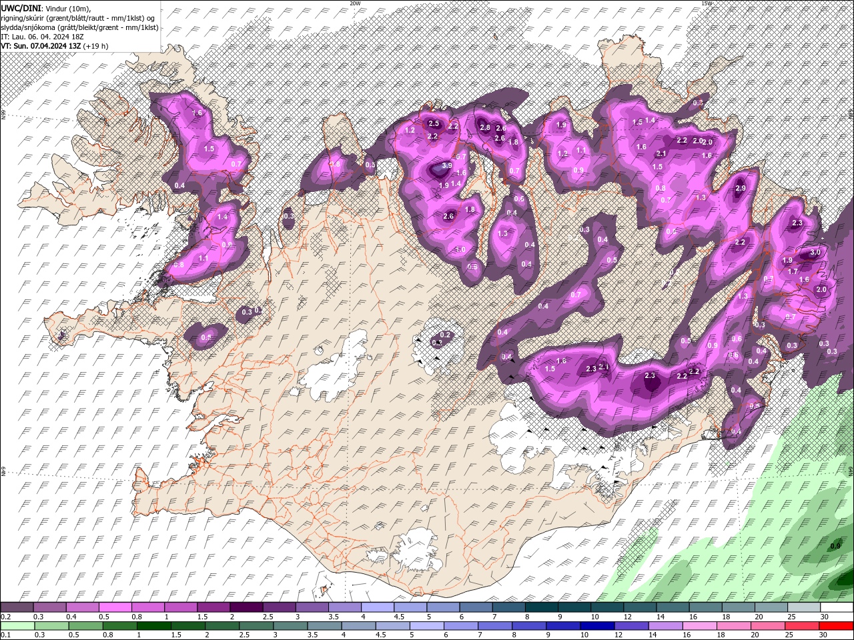Click the 2.8 snowfall value on the map

485,127
